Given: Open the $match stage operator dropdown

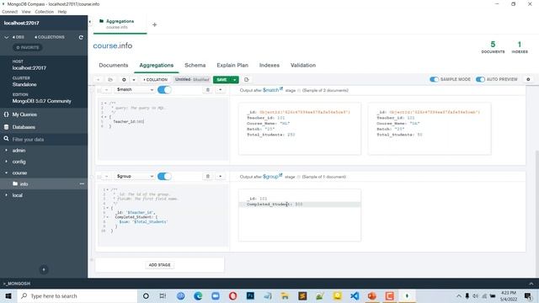Looking at the screenshot, I should [134, 90].
